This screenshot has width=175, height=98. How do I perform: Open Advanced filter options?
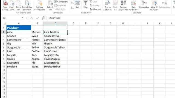[95, 9]
